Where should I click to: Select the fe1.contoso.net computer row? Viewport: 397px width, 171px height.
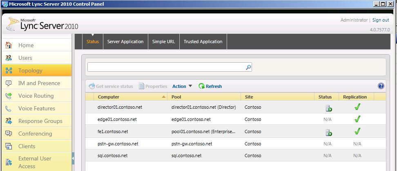coord(236,132)
